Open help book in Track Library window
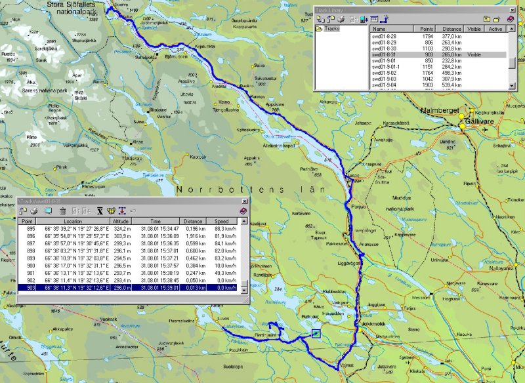 (510, 20)
